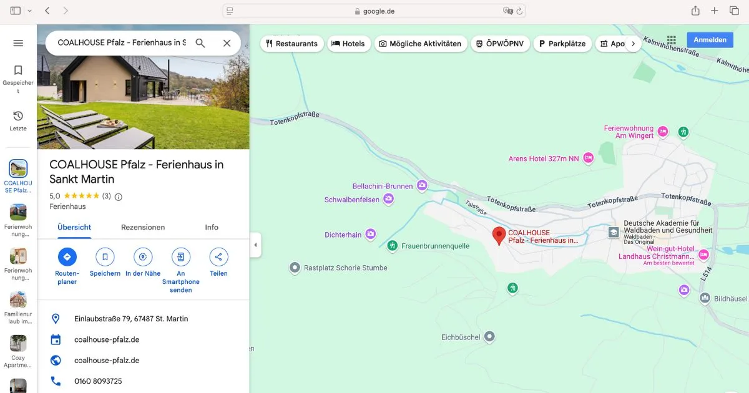The image size is (749, 393).
Task: Click the Eichbüschel marker
Action: click(490, 337)
